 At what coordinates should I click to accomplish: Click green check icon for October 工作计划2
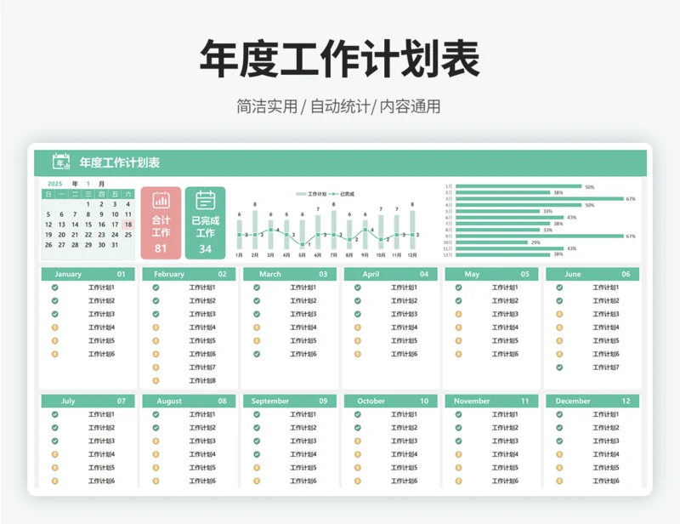[357, 428]
